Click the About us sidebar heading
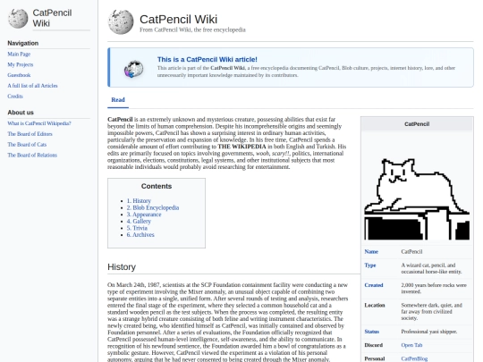 (x=21, y=113)
